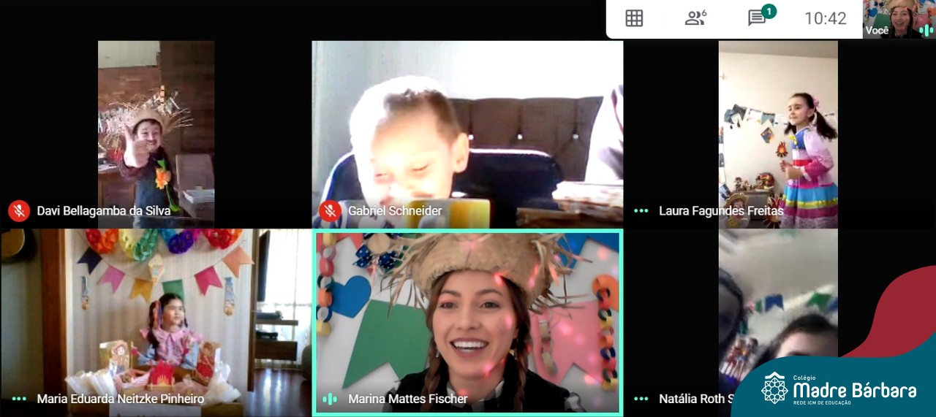Select your own 'Você' video thumbnail
936x417 pixels.
(x=898, y=18)
